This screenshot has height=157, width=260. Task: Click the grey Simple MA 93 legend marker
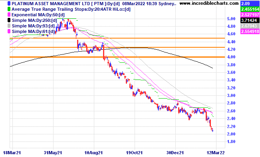9,26
